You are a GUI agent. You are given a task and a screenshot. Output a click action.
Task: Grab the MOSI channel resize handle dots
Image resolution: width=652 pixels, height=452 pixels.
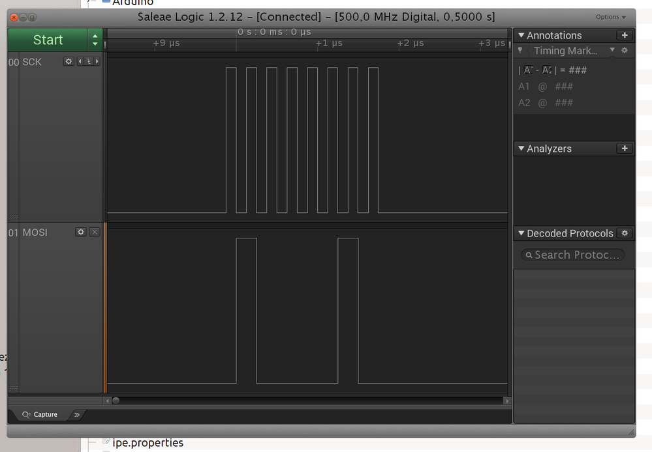[13, 387]
